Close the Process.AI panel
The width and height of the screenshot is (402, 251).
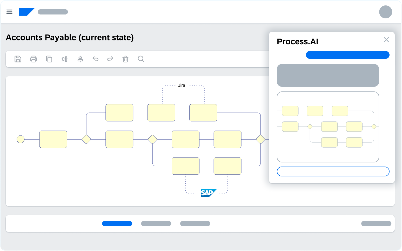tap(386, 40)
